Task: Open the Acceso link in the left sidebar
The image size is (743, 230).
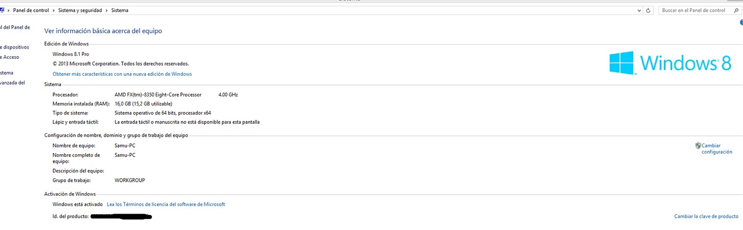Action: [10, 57]
